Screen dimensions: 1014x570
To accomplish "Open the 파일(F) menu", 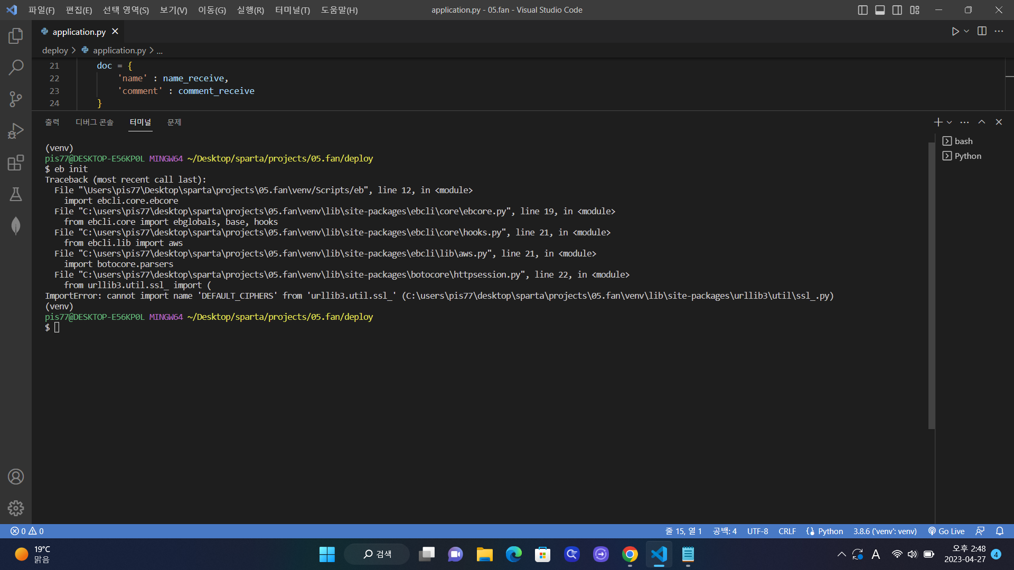I will [41, 10].
